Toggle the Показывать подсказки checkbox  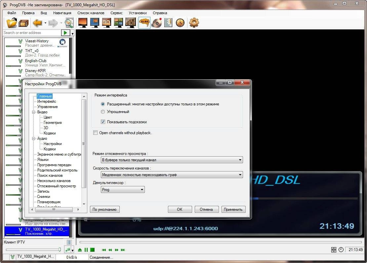coord(103,122)
